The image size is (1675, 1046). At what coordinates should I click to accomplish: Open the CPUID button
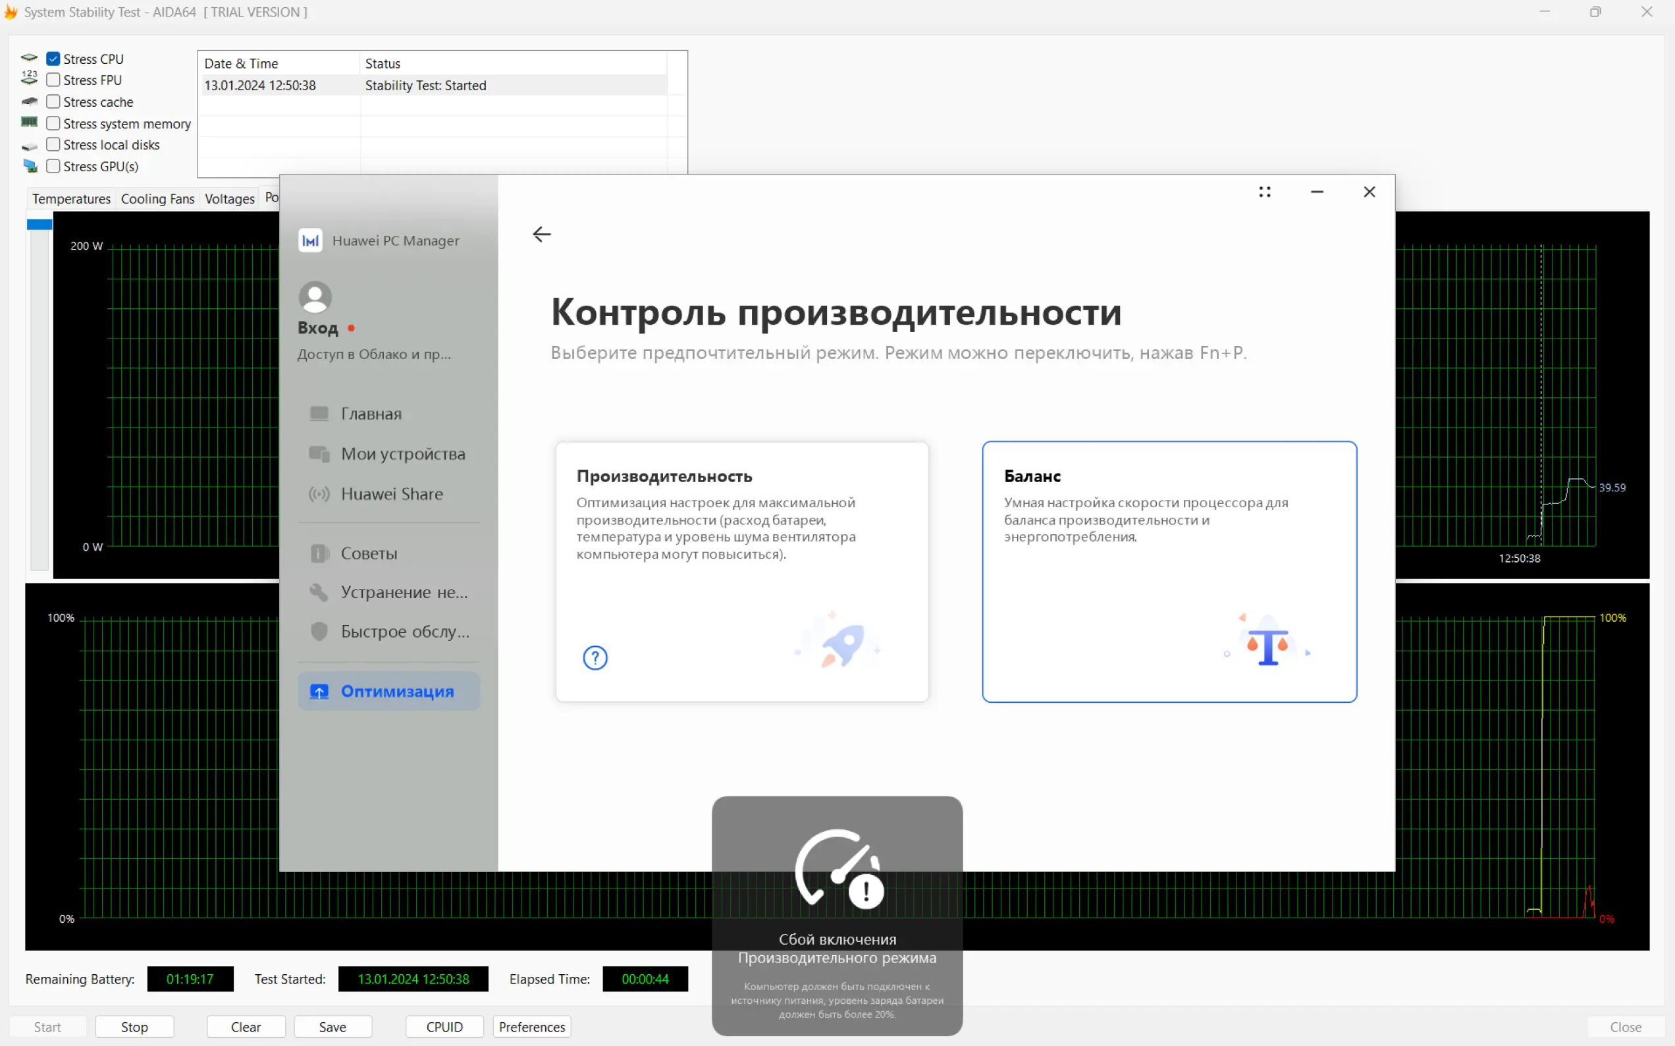tap(444, 1027)
